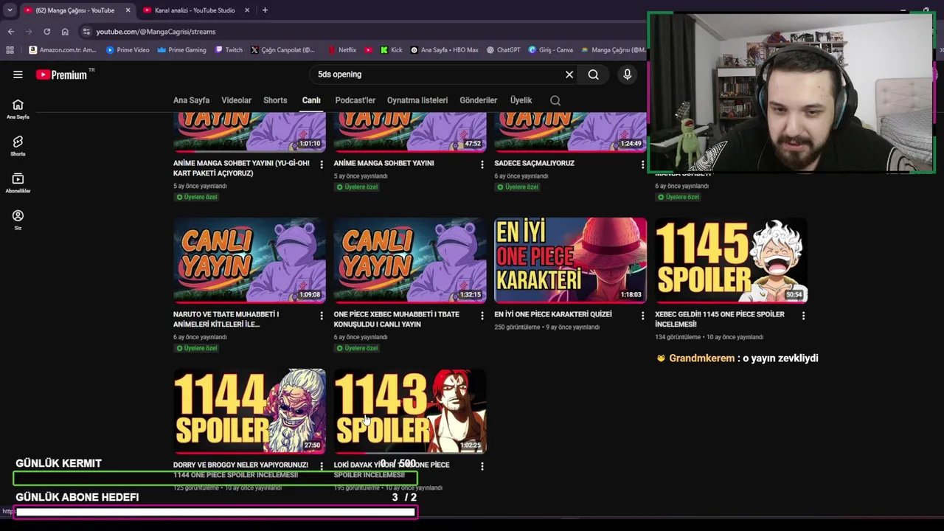The height and width of the screenshot is (531, 944).
Task: Open the Ana Sayfa HBO Max bookmark
Action: [x=445, y=50]
